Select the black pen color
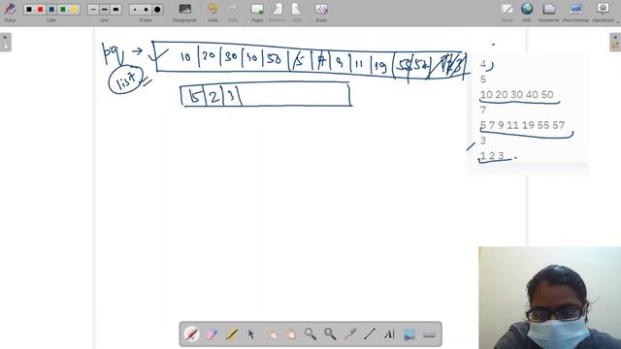621x349 pixels. point(29,10)
